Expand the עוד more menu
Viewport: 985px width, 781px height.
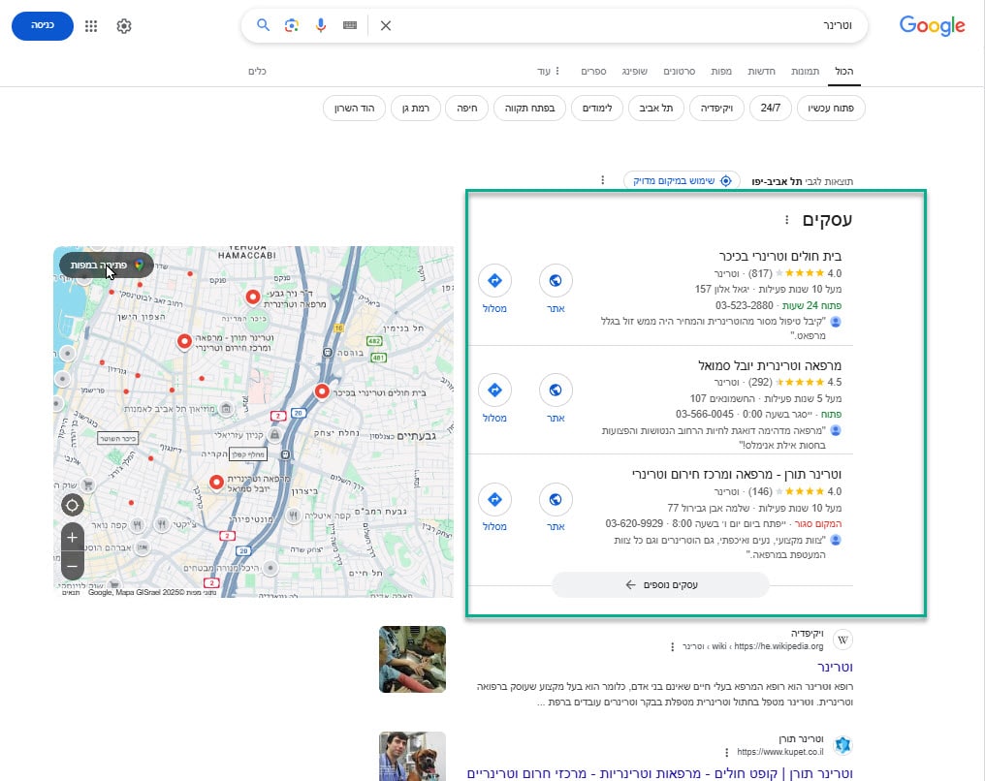click(549, 71)
